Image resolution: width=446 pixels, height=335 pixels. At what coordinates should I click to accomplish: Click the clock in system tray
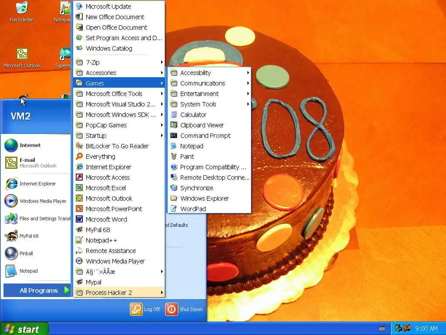point(426,328)
